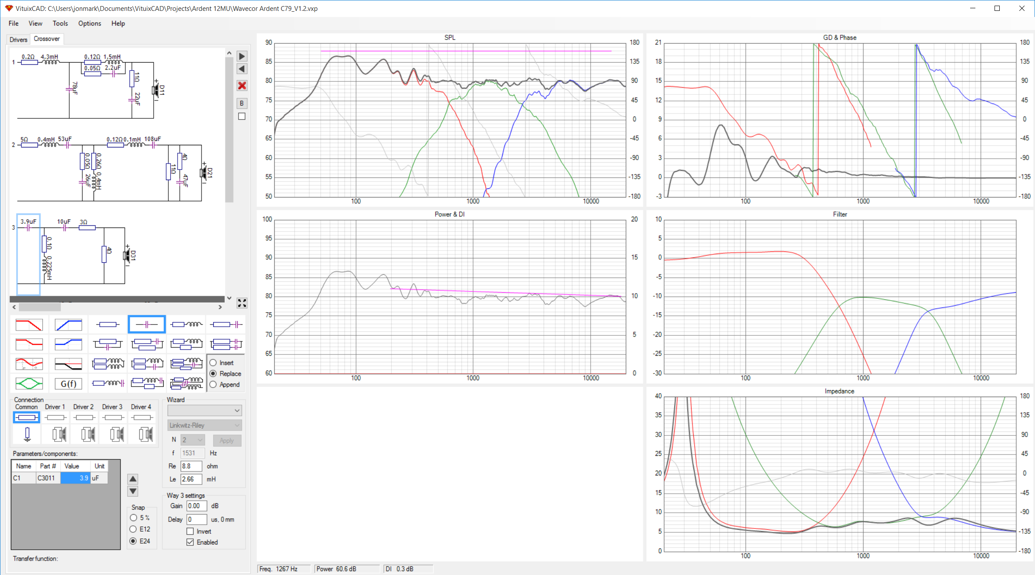Pick the single resistor component
1035x575 pixels.
(x=107, y=324)
